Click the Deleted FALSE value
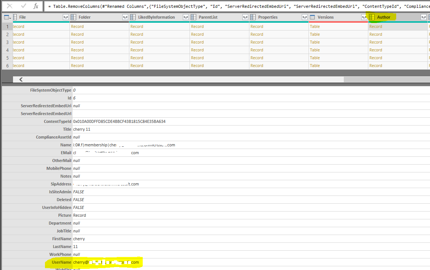Screen dimensions: 430x270 [78, 200]
